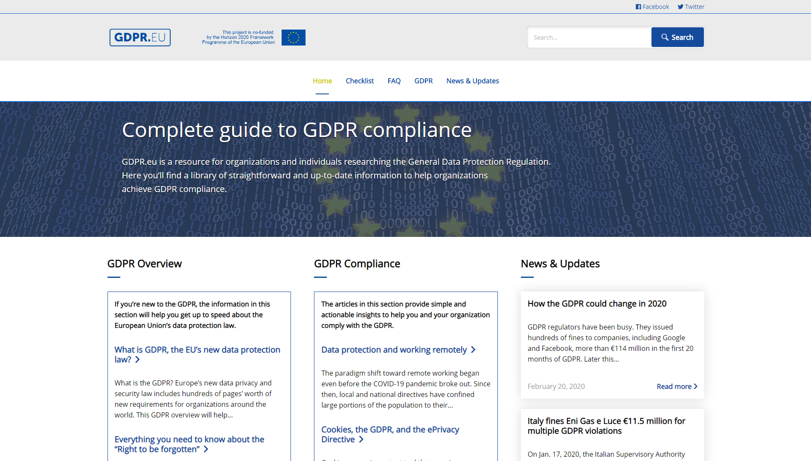Click the Twitter bird icon in top bar
This screenshot has height=461, width=811.
(x=680, y=7)
